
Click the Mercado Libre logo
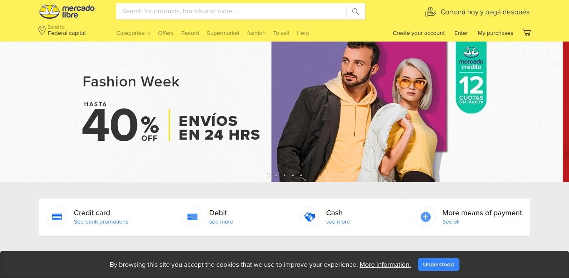[x=67, y=12]
